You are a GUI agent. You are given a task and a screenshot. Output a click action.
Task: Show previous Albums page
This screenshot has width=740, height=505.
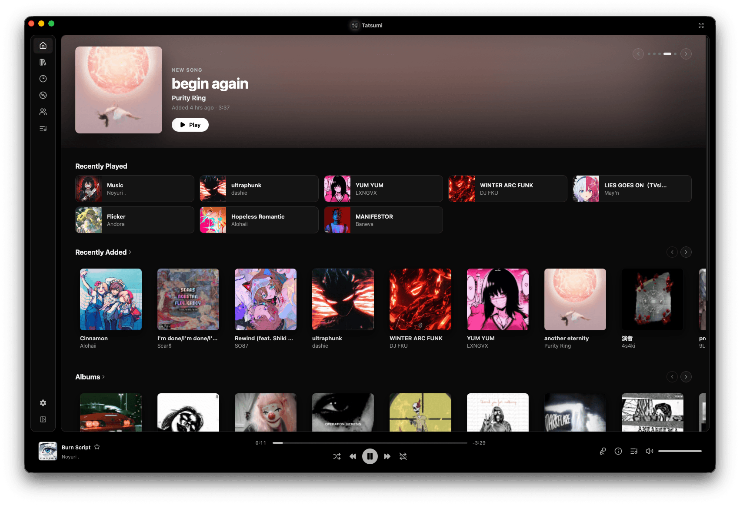pyautogui.click(x=672, y=377)
